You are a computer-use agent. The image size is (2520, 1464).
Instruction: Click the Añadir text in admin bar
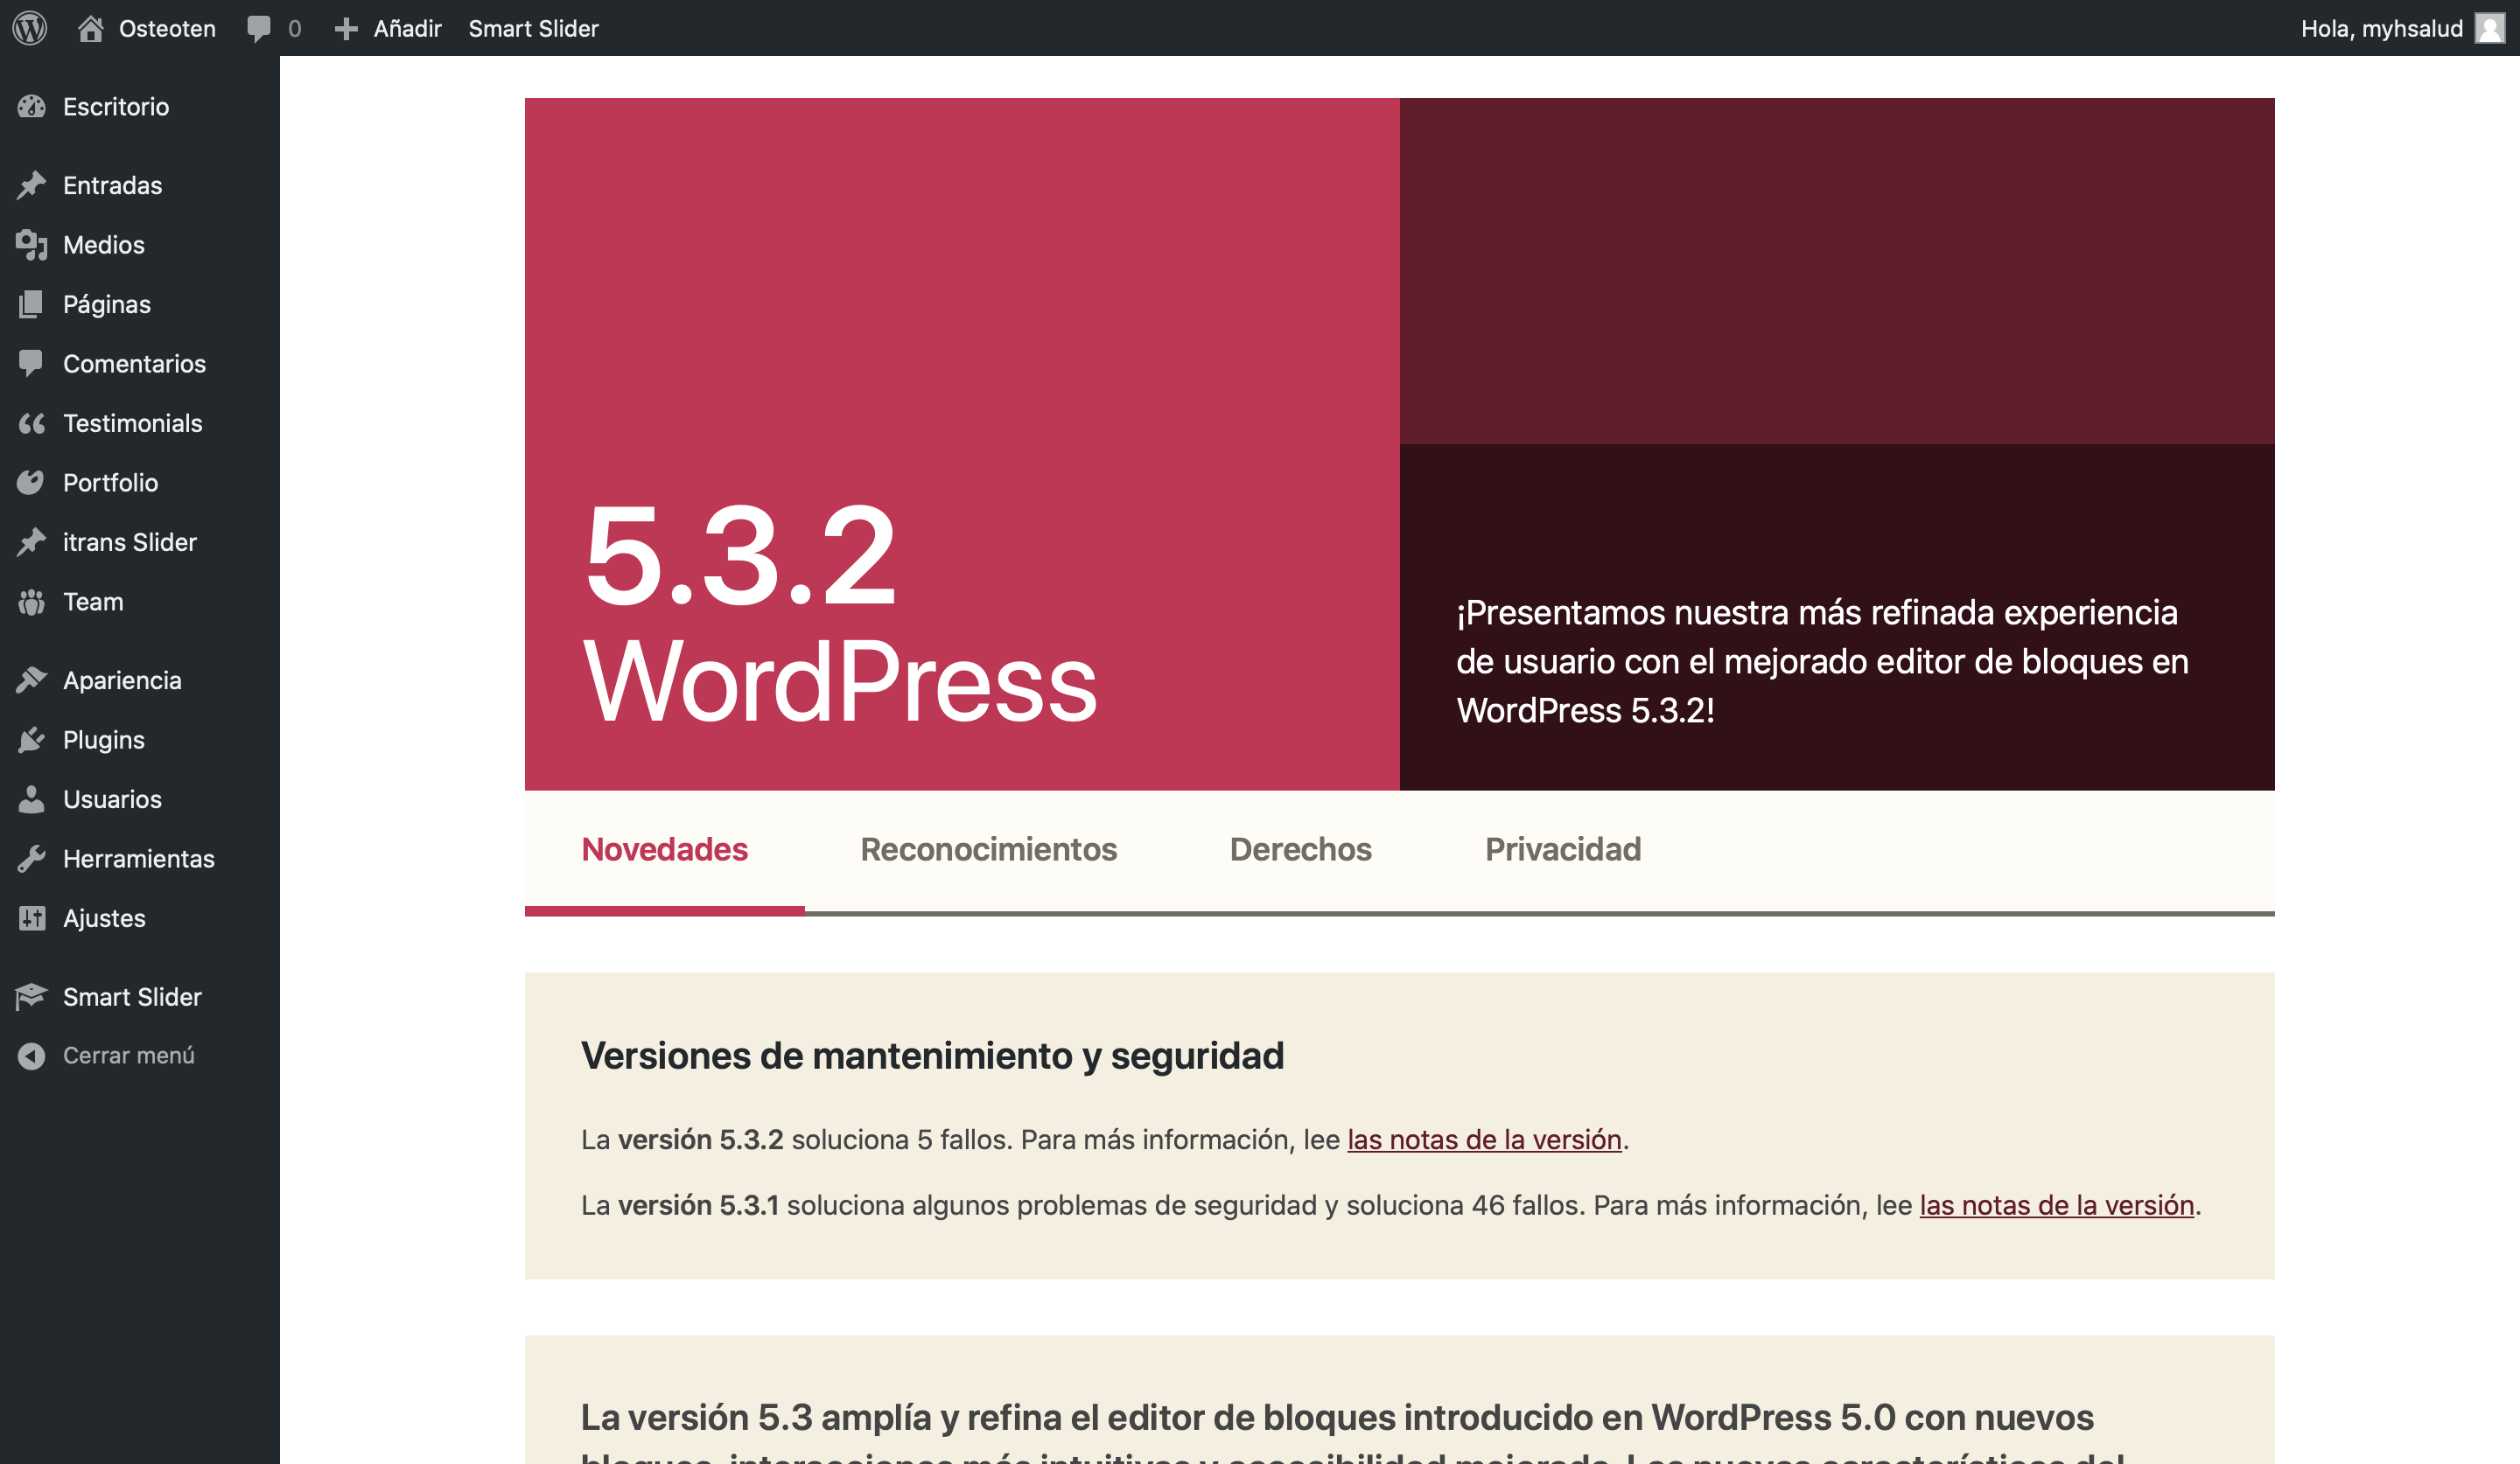[407, 28]
